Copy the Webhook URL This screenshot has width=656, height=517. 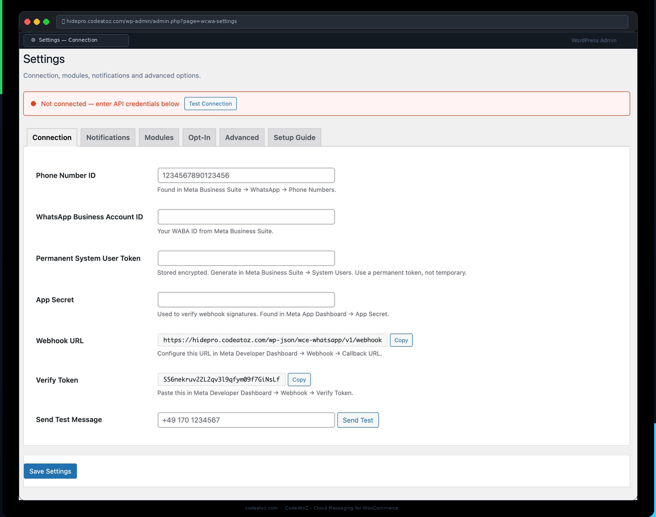[401, 340]
